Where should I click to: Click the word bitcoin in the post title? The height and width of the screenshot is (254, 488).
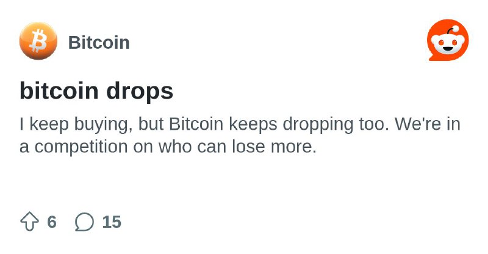pos(59,91)
